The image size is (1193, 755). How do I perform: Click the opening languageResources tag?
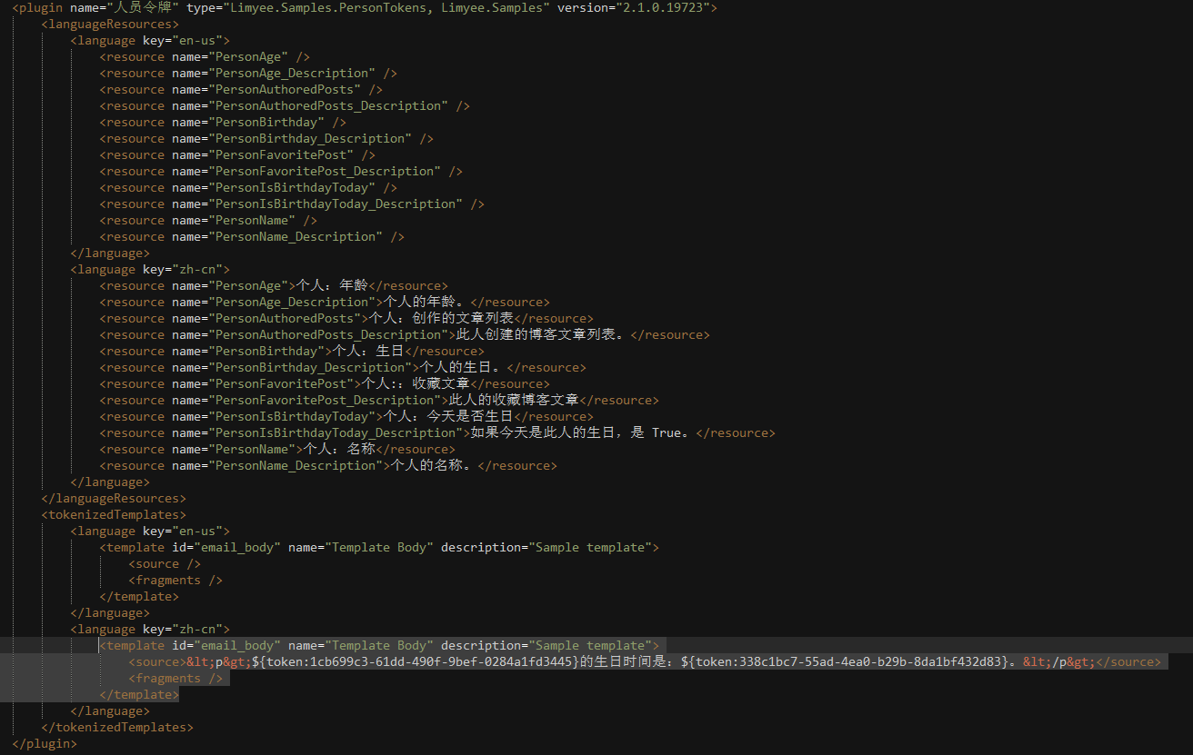point(109,25)
